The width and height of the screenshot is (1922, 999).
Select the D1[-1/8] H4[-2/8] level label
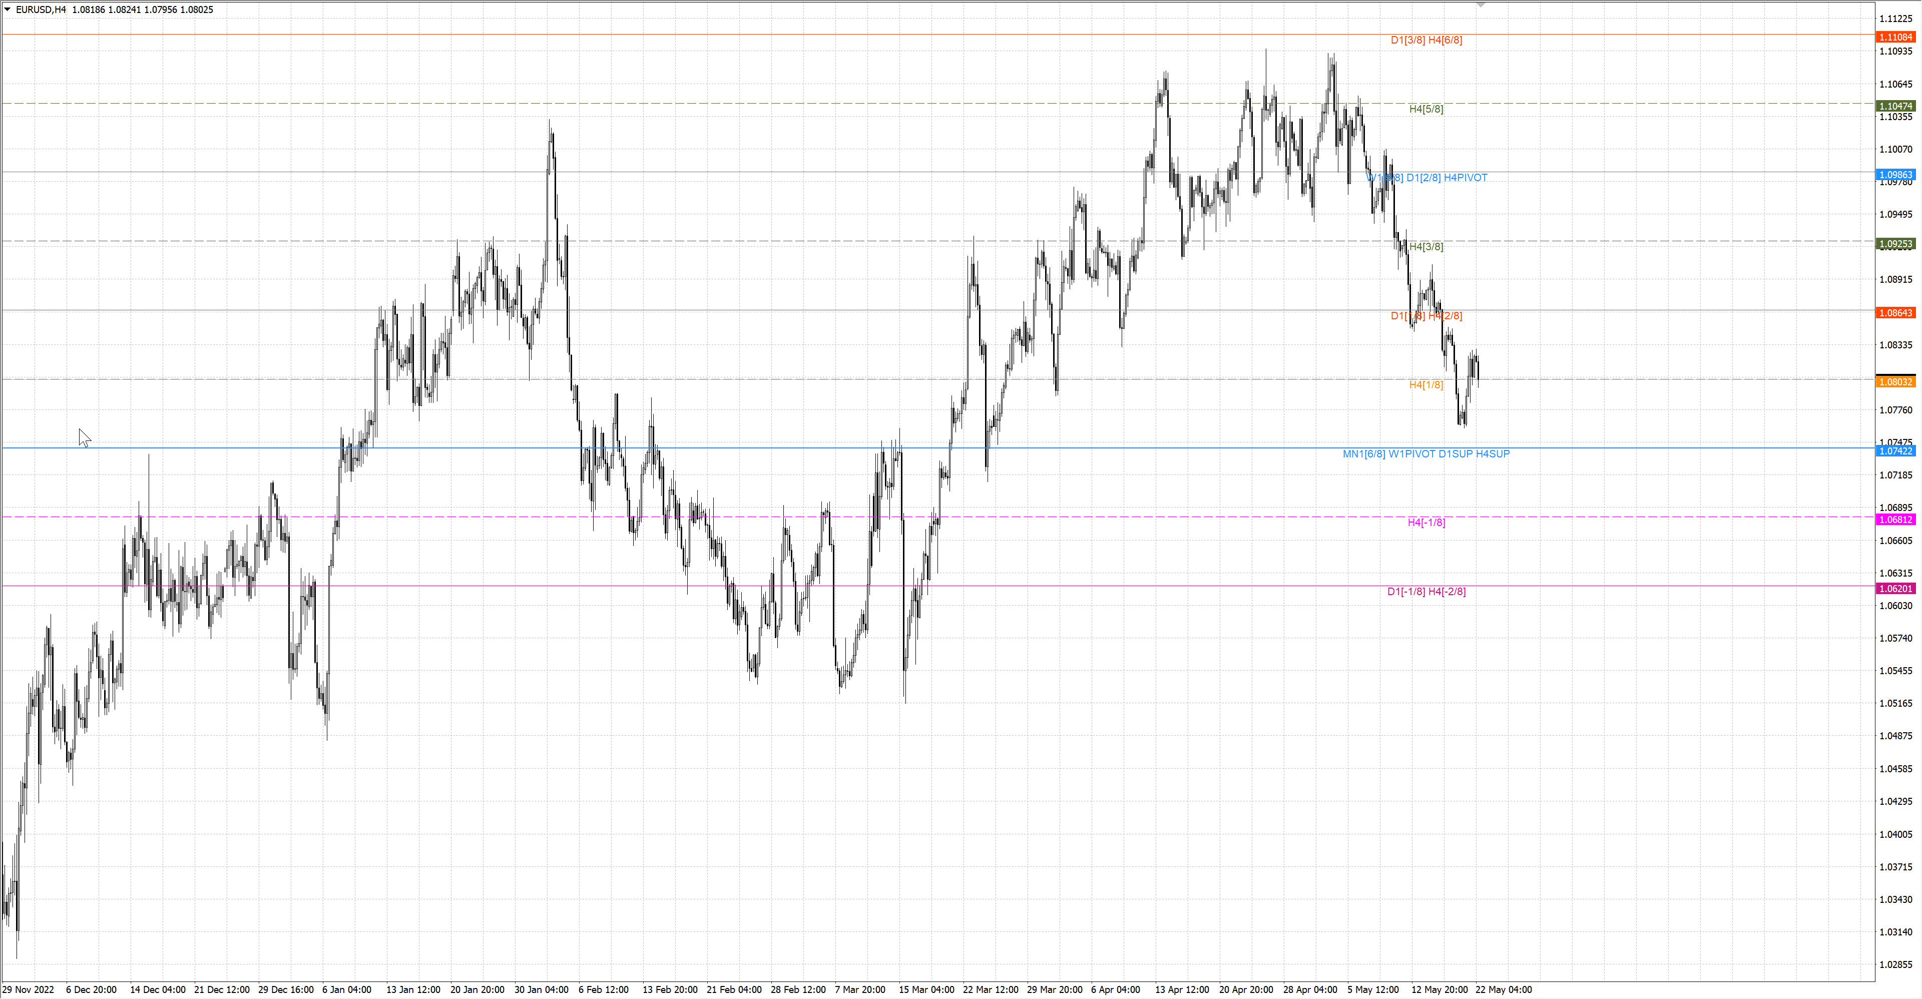[1426, 592]
